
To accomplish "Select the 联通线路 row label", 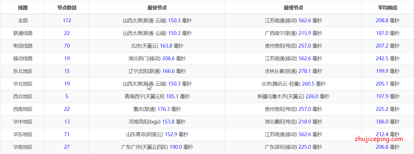I will [x=23, y=33].
